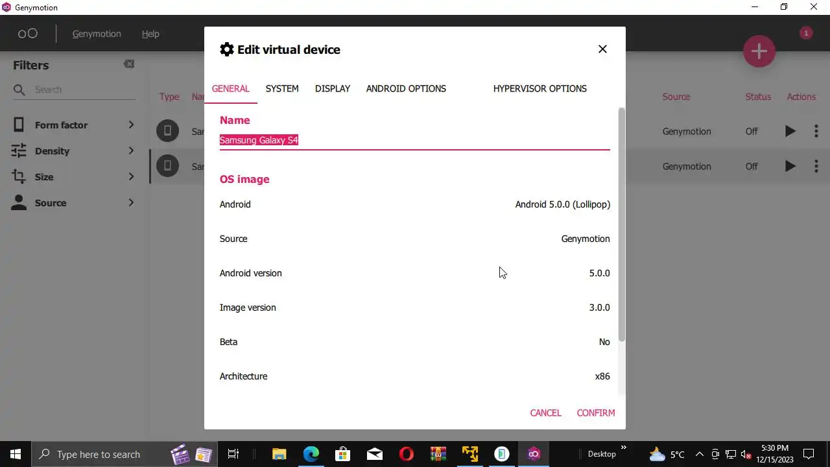Image resolution: width=830 pixels, height=467 pixels.
Task: Show hidden system tray icons
Action: [699, 454]
